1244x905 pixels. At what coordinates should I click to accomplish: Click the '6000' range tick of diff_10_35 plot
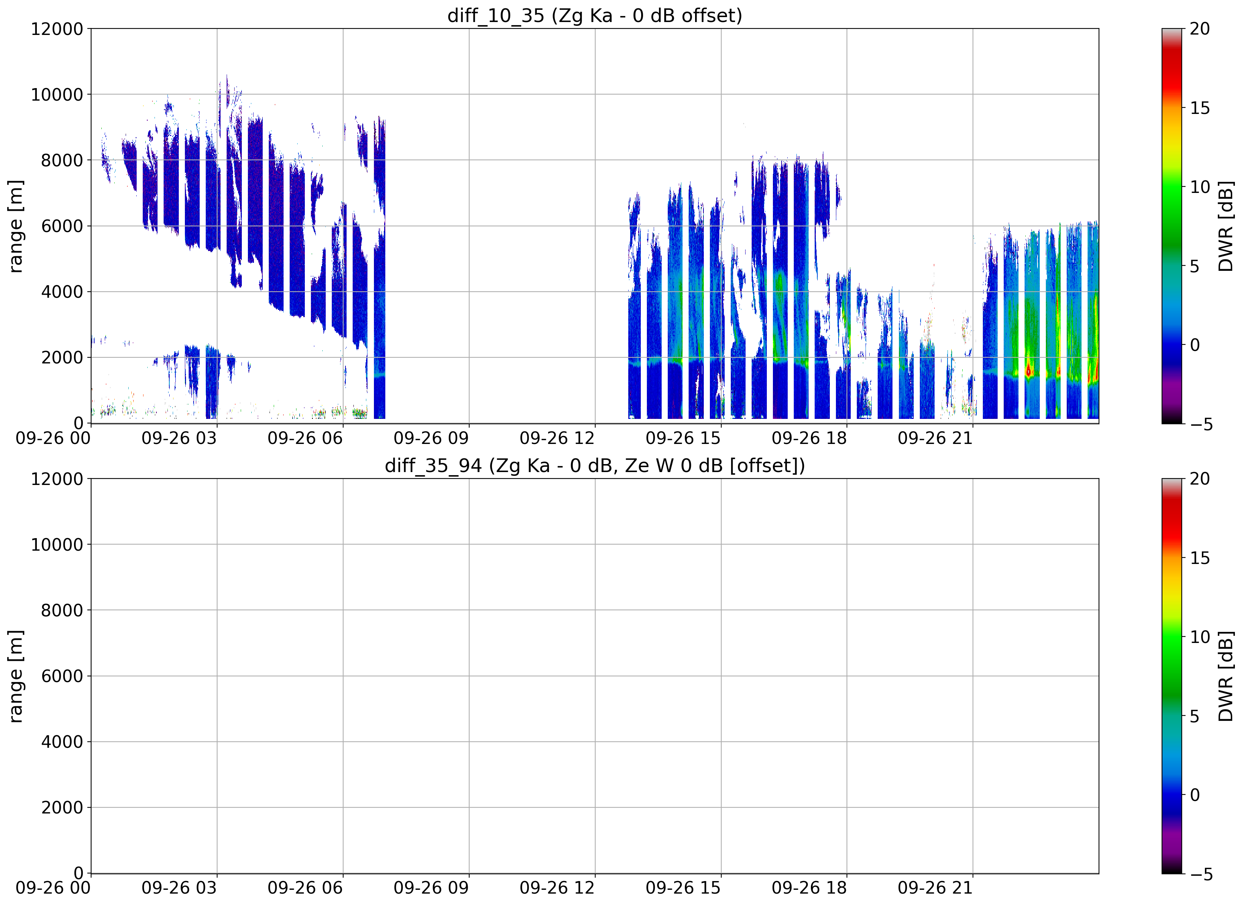click(62, 226)
